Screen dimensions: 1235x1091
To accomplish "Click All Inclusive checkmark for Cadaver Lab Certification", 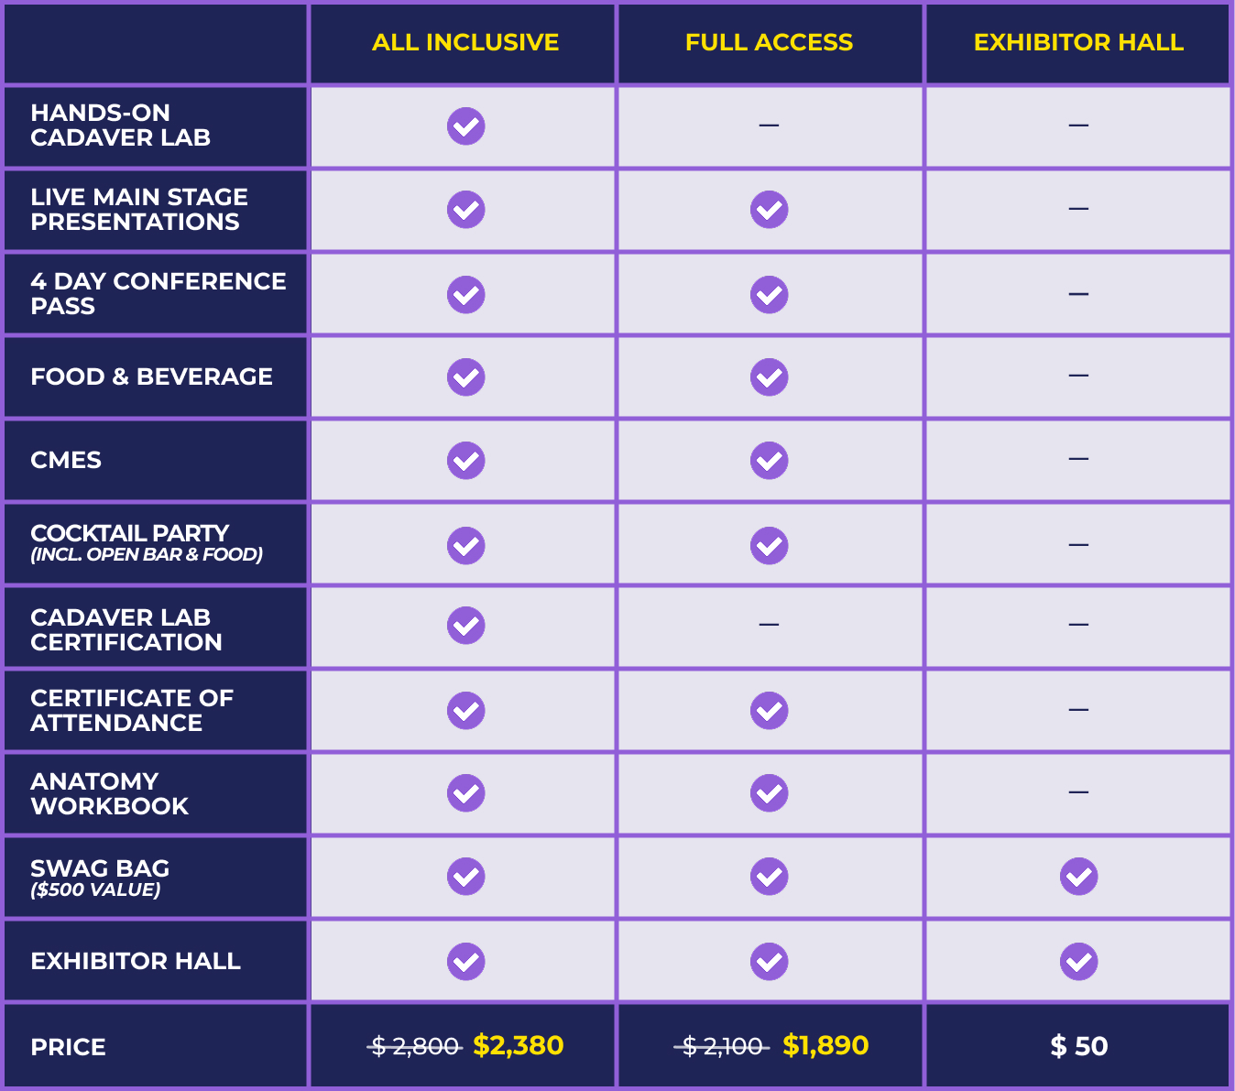I will (466, 626).
